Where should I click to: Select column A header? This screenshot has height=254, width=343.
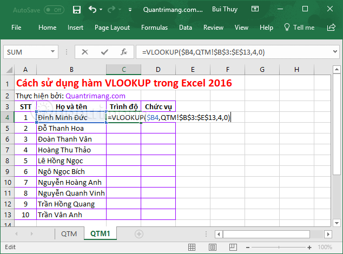pos(25,70)
